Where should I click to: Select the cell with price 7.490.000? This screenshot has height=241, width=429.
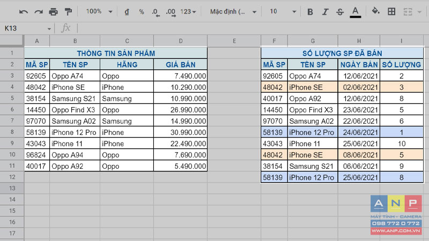click(181, 76)
